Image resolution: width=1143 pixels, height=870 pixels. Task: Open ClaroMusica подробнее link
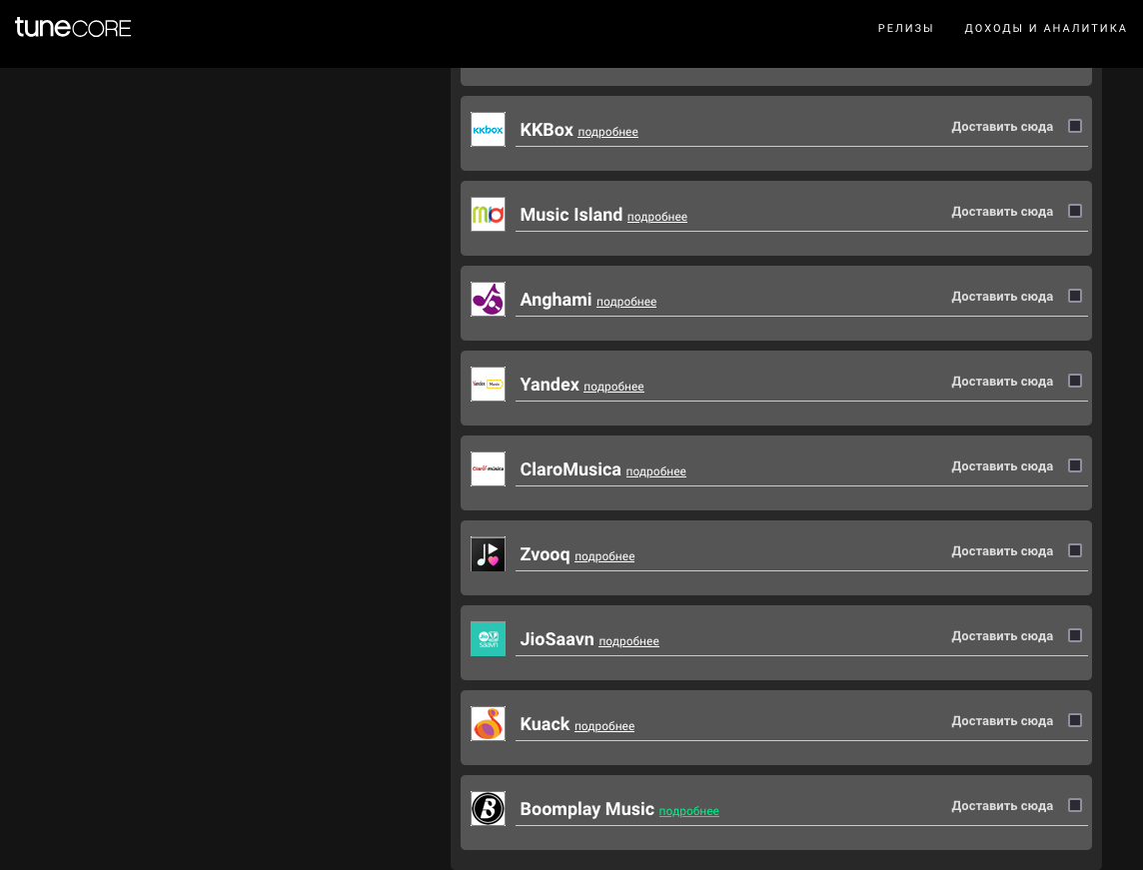click(656, 471)
